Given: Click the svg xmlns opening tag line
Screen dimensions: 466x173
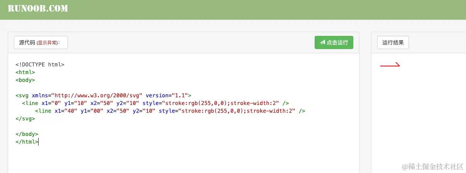Looking at the screenshot, I should (x=103, y=95).
